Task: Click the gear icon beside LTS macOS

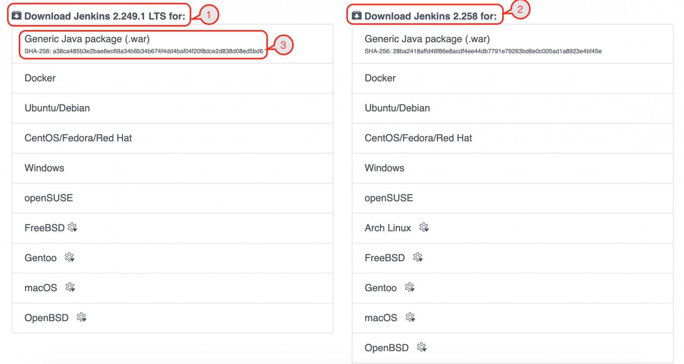Action: [70, 287]
